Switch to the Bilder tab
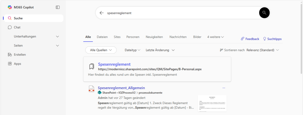 (197, 37)
